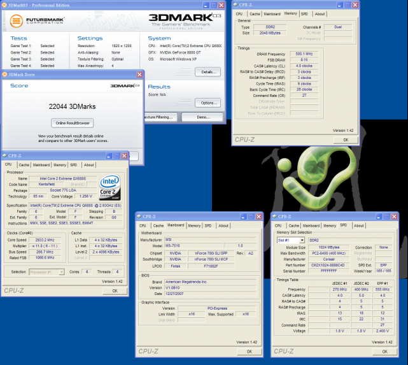Switch to Mainboard tab in SPD window

click(311, 225)
